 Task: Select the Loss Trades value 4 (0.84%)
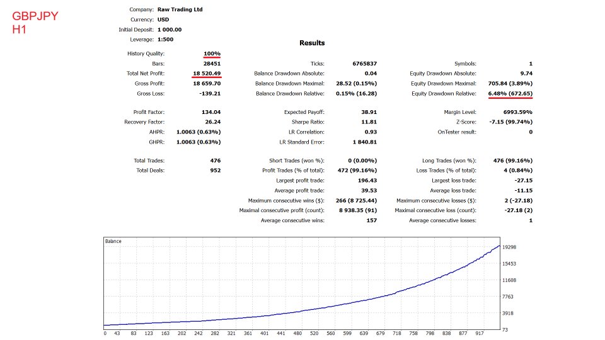[518, 171]
